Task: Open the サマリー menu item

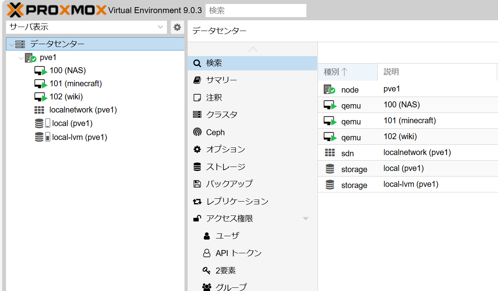Action: click(x=222, y=80)
